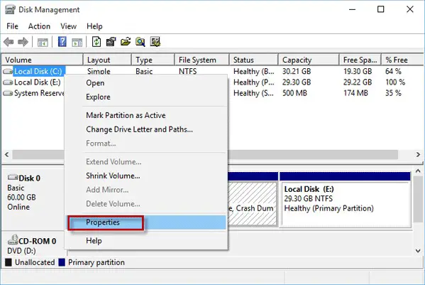Click the Refresh toolbar icon

pyautogui.click(x=96, y=42)
